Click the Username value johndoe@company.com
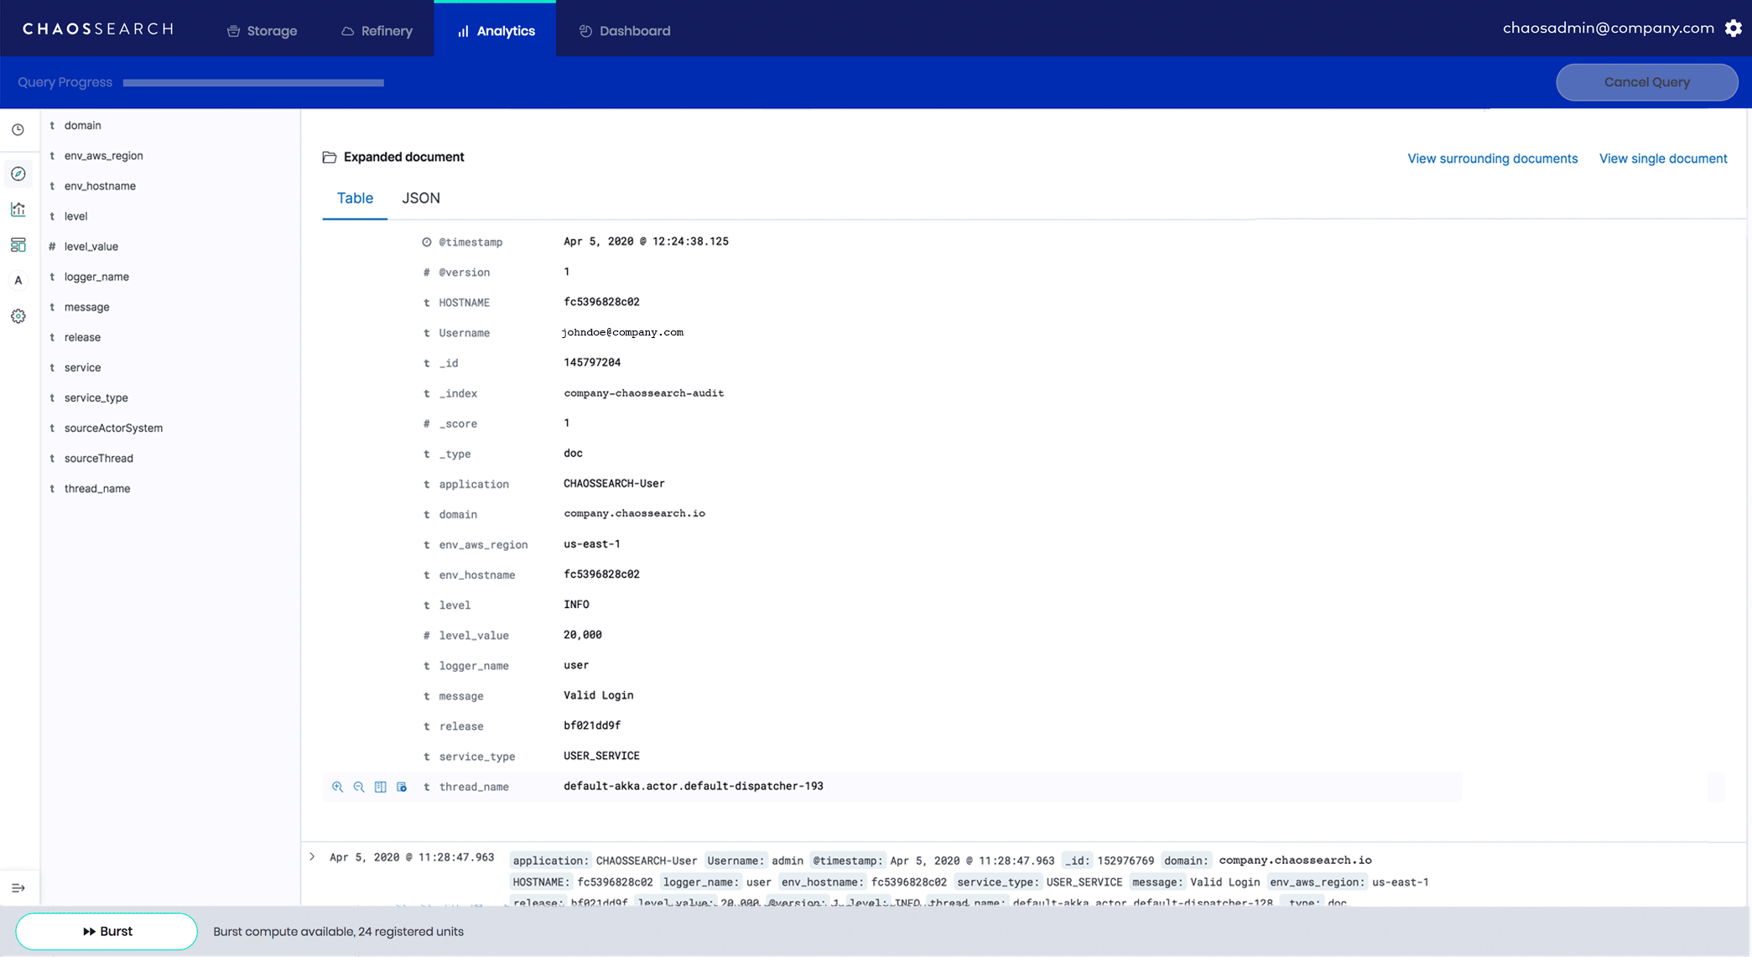 click(622, 332)
